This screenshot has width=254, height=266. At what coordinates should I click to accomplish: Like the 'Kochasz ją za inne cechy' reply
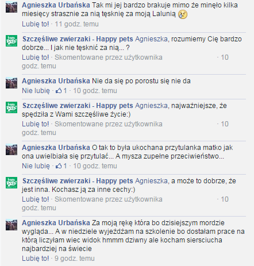click(x=36, y=199)
